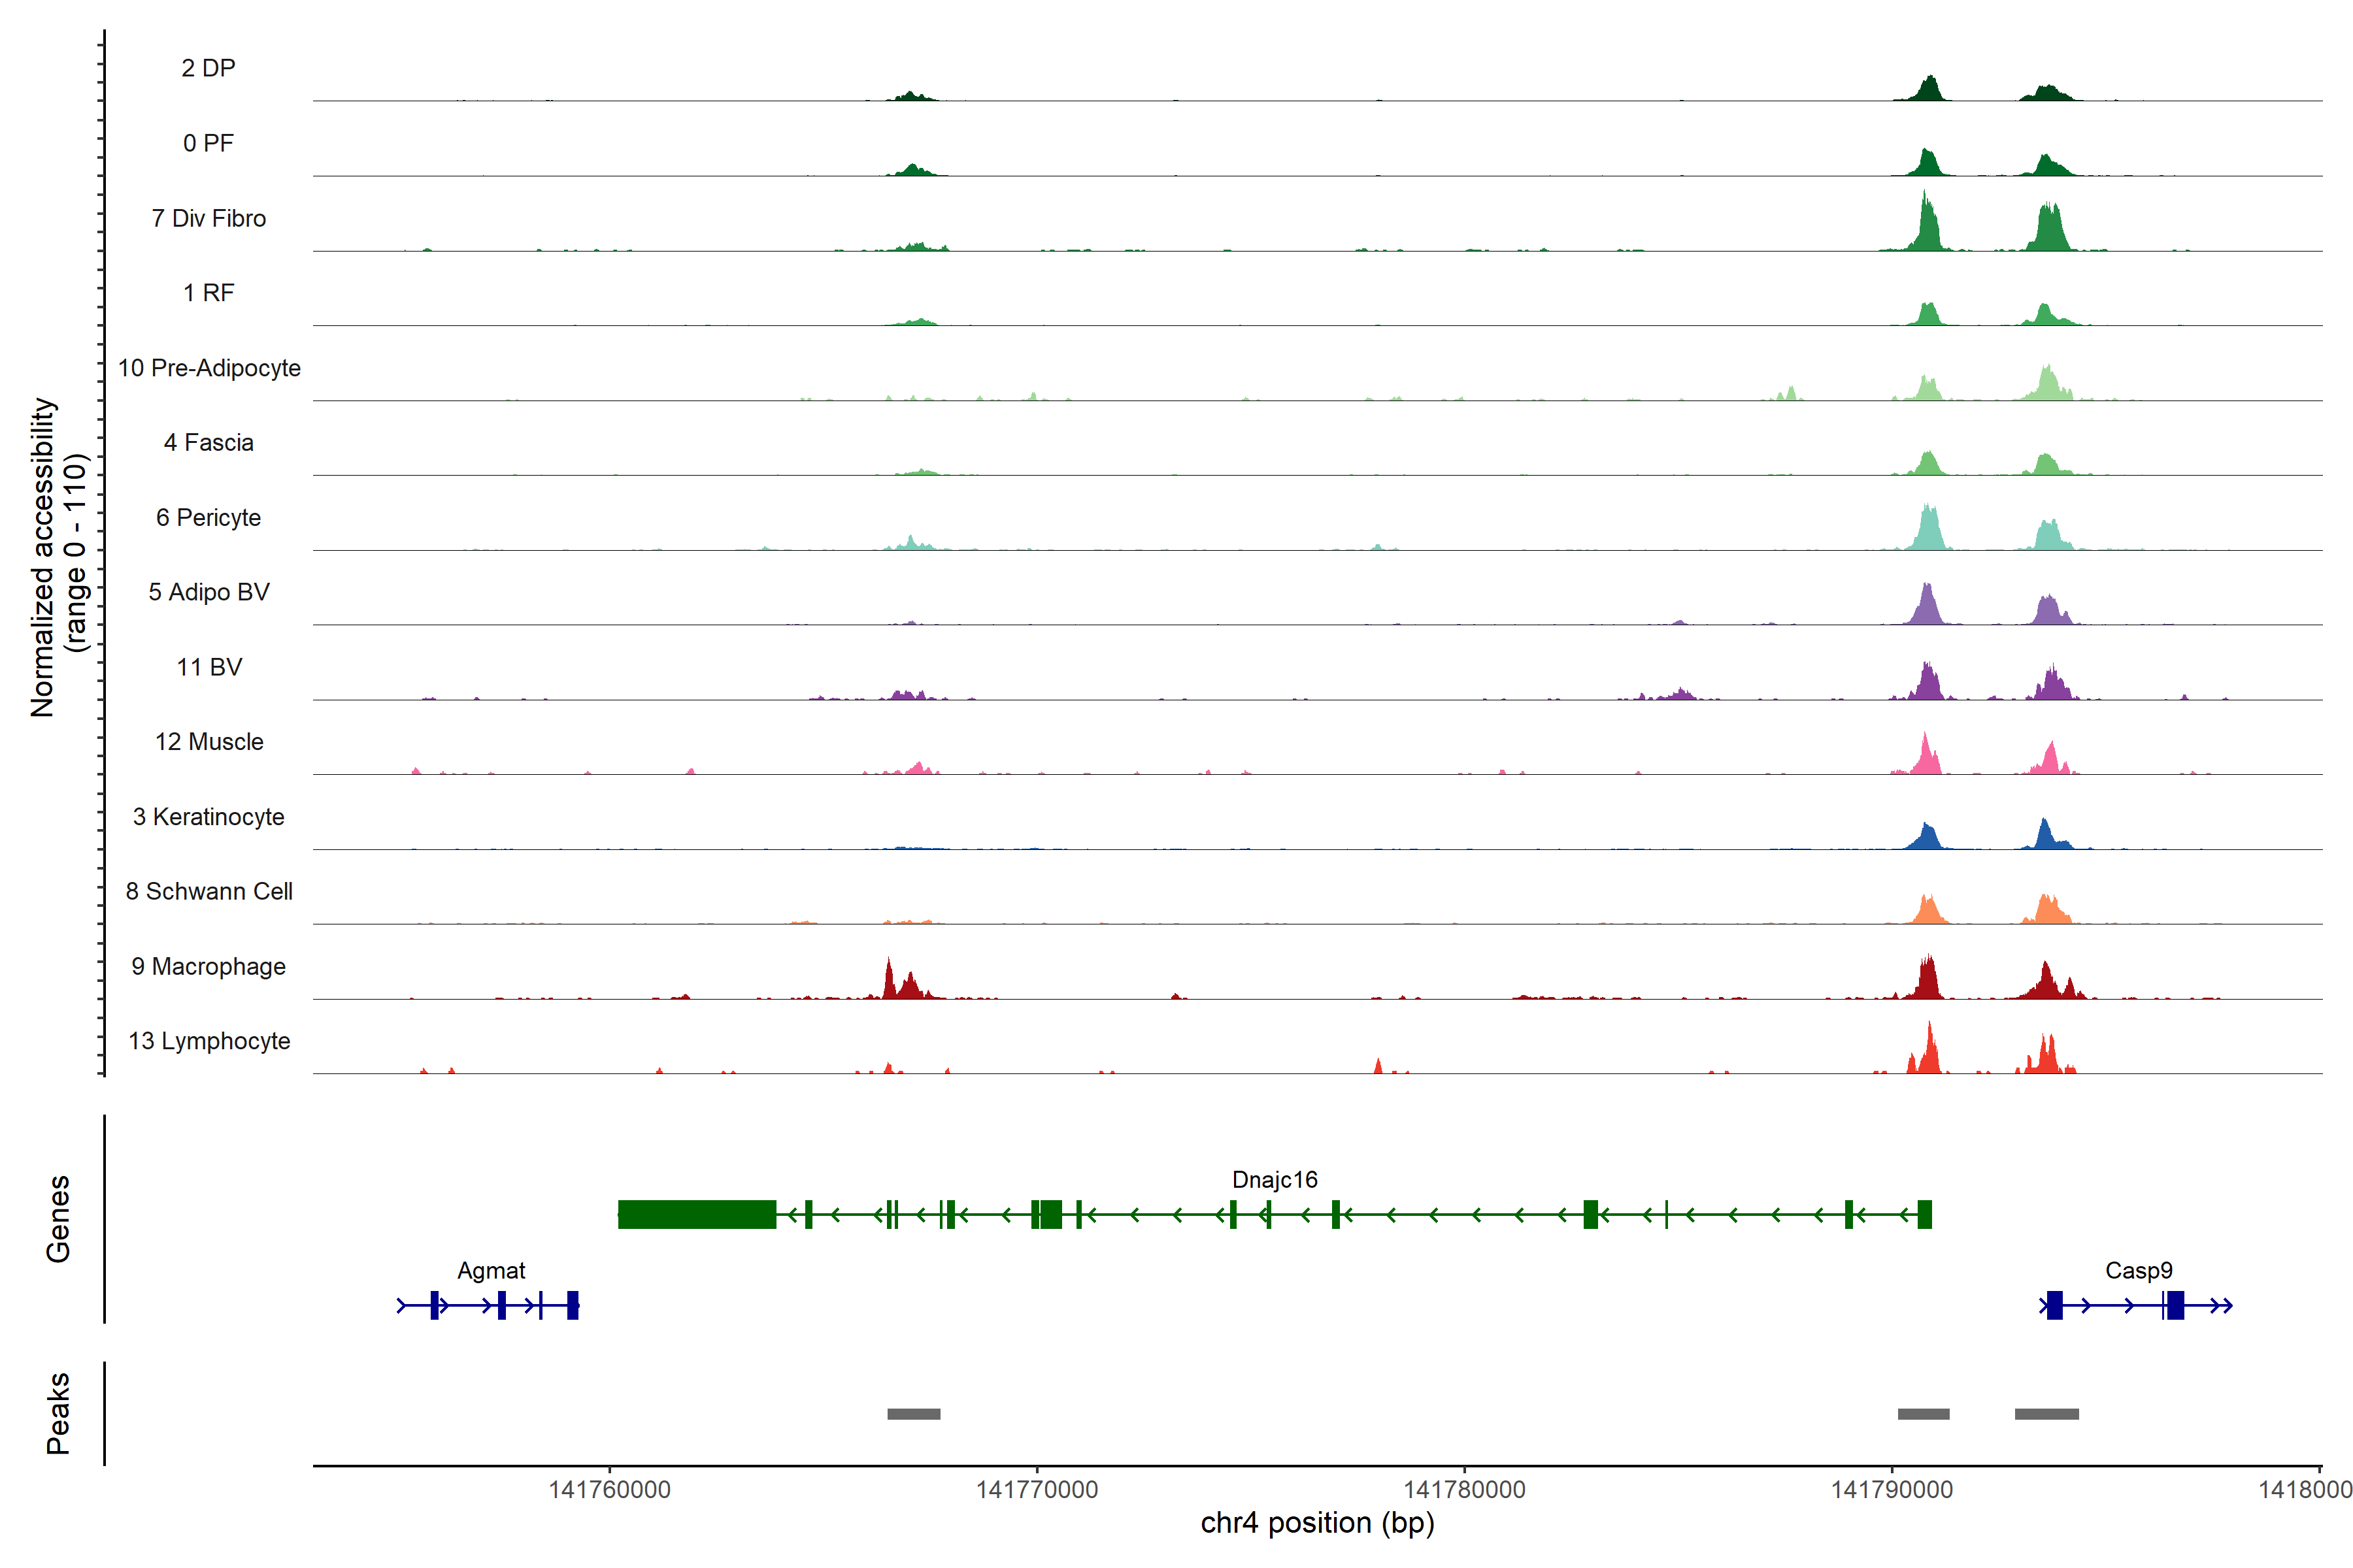Click the Agmat gene label
The height and width of the screenshot is (1568, 2353).
pos(490,1271)
